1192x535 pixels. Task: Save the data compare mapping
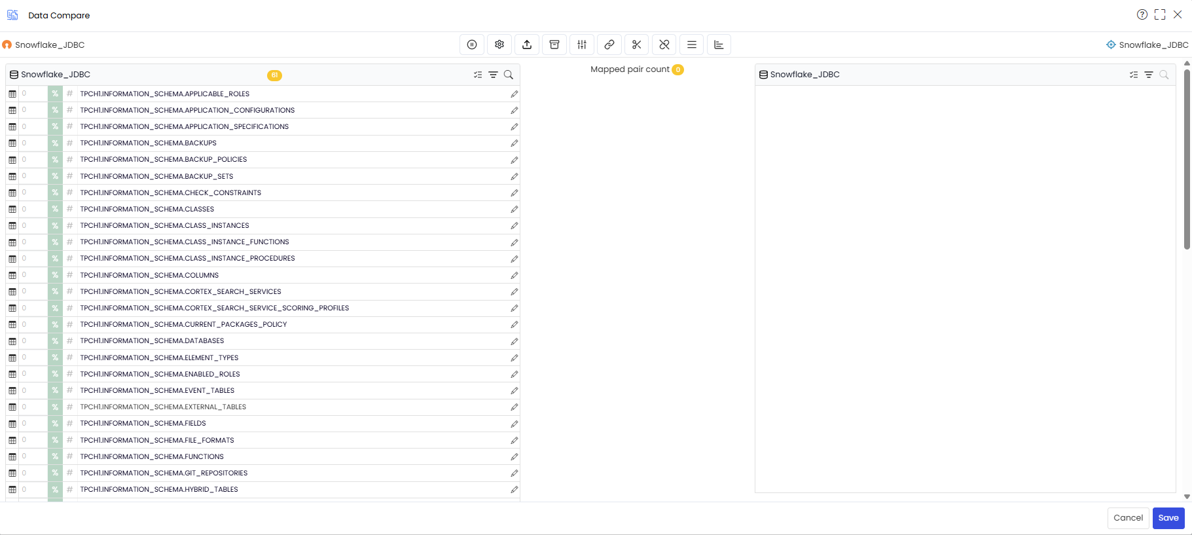click(1168, 518)
